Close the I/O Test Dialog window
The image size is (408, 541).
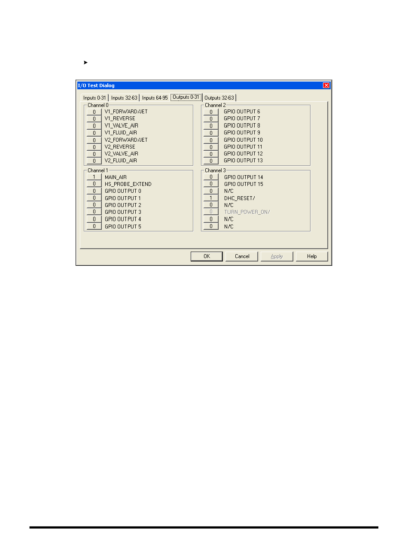tap(326, 85)
